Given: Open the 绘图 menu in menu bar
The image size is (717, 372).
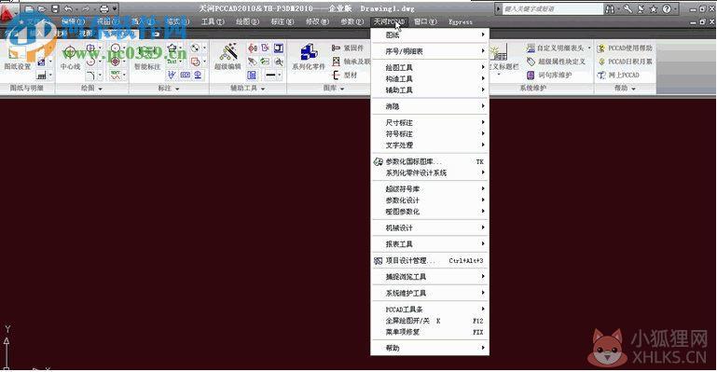Looking at the screenshot, I should pos(247,21).
